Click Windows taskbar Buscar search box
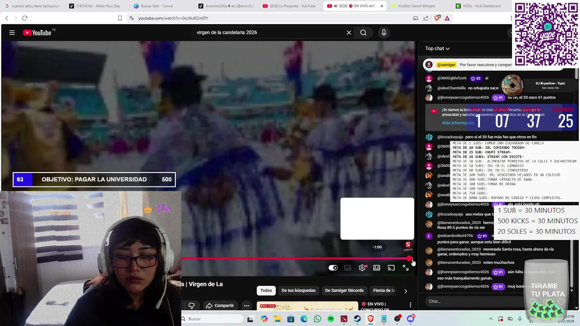 (212, 319)
